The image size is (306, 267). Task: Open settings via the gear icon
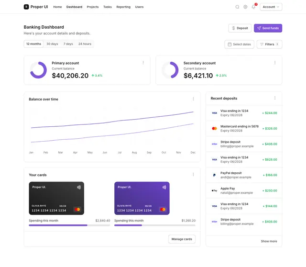click(x=245, y=7)
